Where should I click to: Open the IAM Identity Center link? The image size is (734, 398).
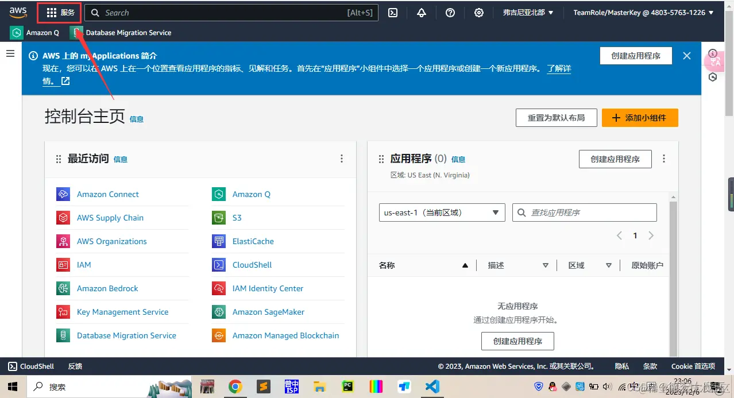[268, 288]
